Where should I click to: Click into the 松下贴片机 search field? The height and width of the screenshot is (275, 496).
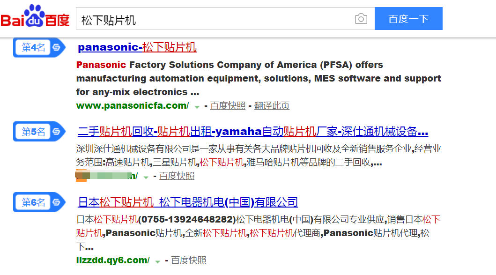click(215, 19)
